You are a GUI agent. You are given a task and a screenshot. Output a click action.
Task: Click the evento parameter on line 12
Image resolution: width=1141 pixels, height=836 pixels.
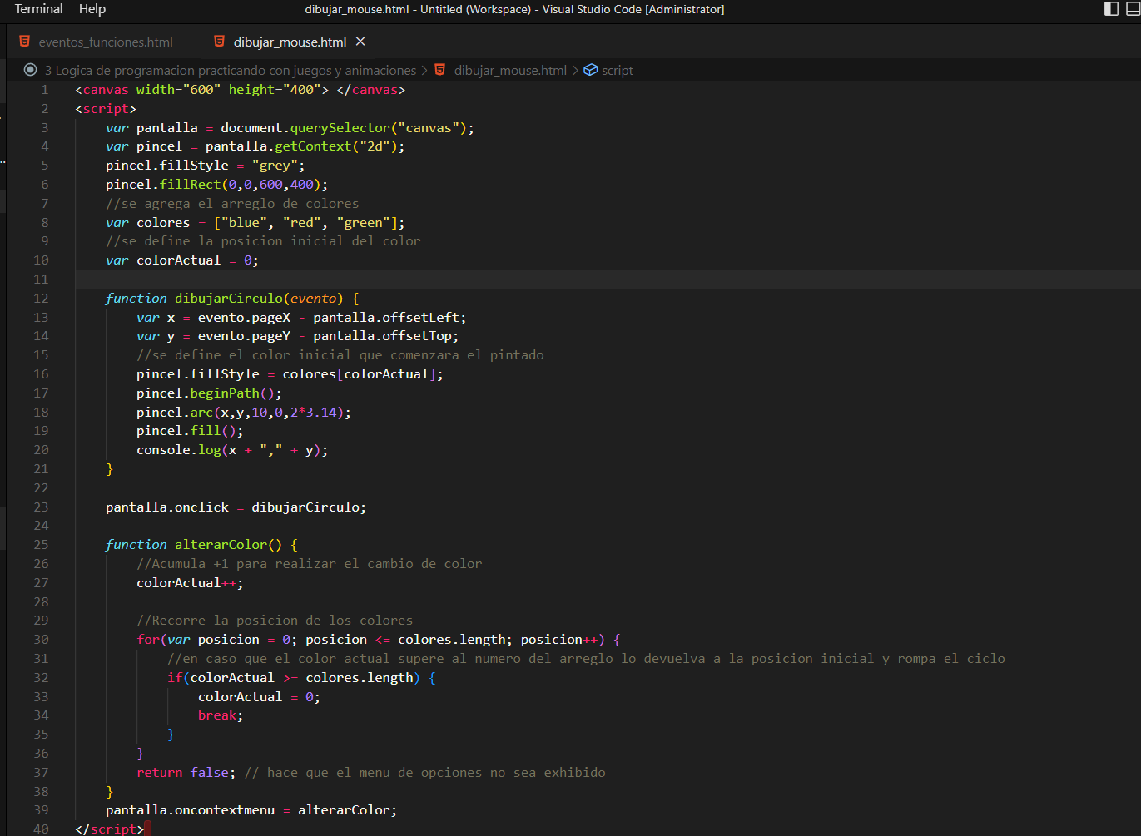pos(313,299)
